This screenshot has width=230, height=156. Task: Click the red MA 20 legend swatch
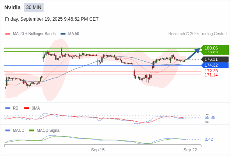coord(8,34)
